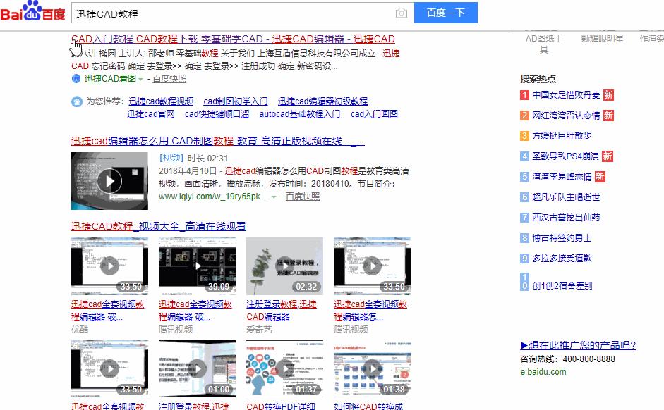Image resolution: width=664 pixels, height=410 pixels.
Task: Play the inline video of 迅捷cad编辑器怎么用 result
Action: (x=109, y=180)
